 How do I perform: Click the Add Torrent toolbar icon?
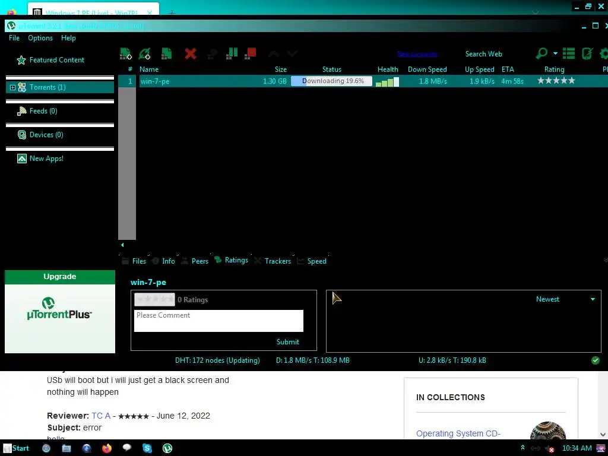(x=126, y=53)
